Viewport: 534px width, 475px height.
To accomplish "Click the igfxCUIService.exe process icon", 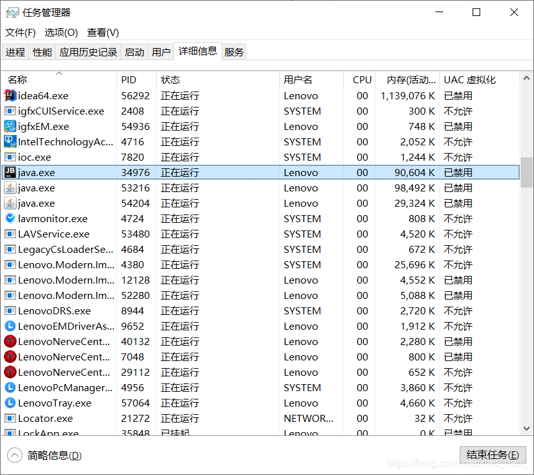I will coord(10,111).
